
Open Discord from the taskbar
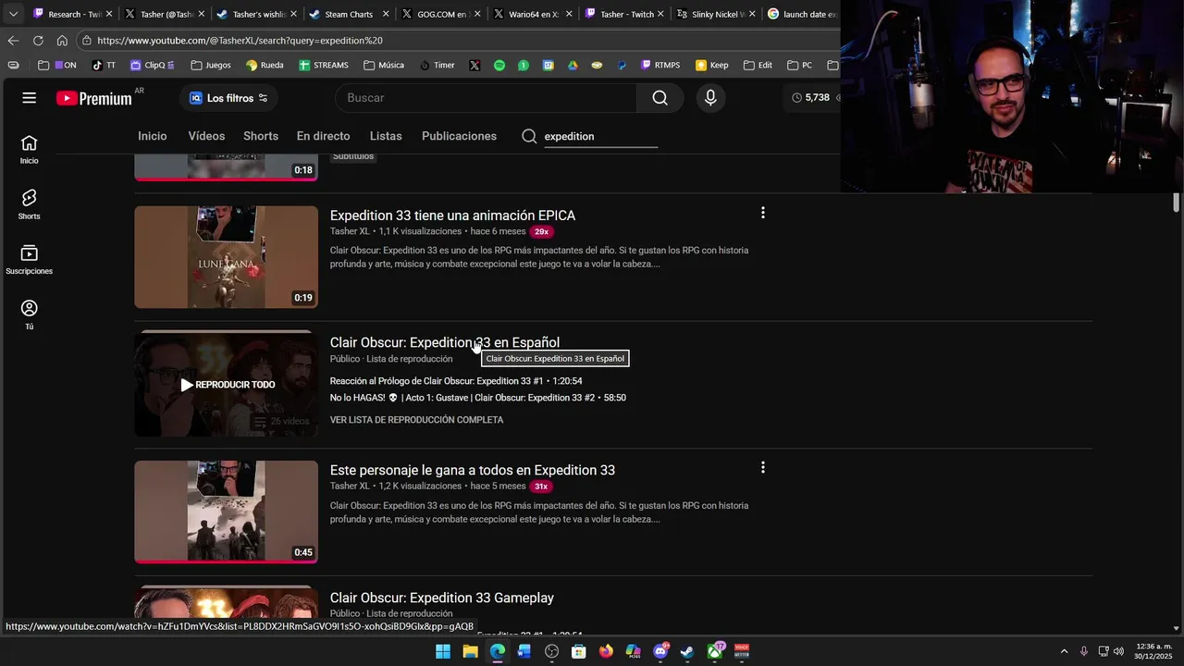(x=660, y=651)
